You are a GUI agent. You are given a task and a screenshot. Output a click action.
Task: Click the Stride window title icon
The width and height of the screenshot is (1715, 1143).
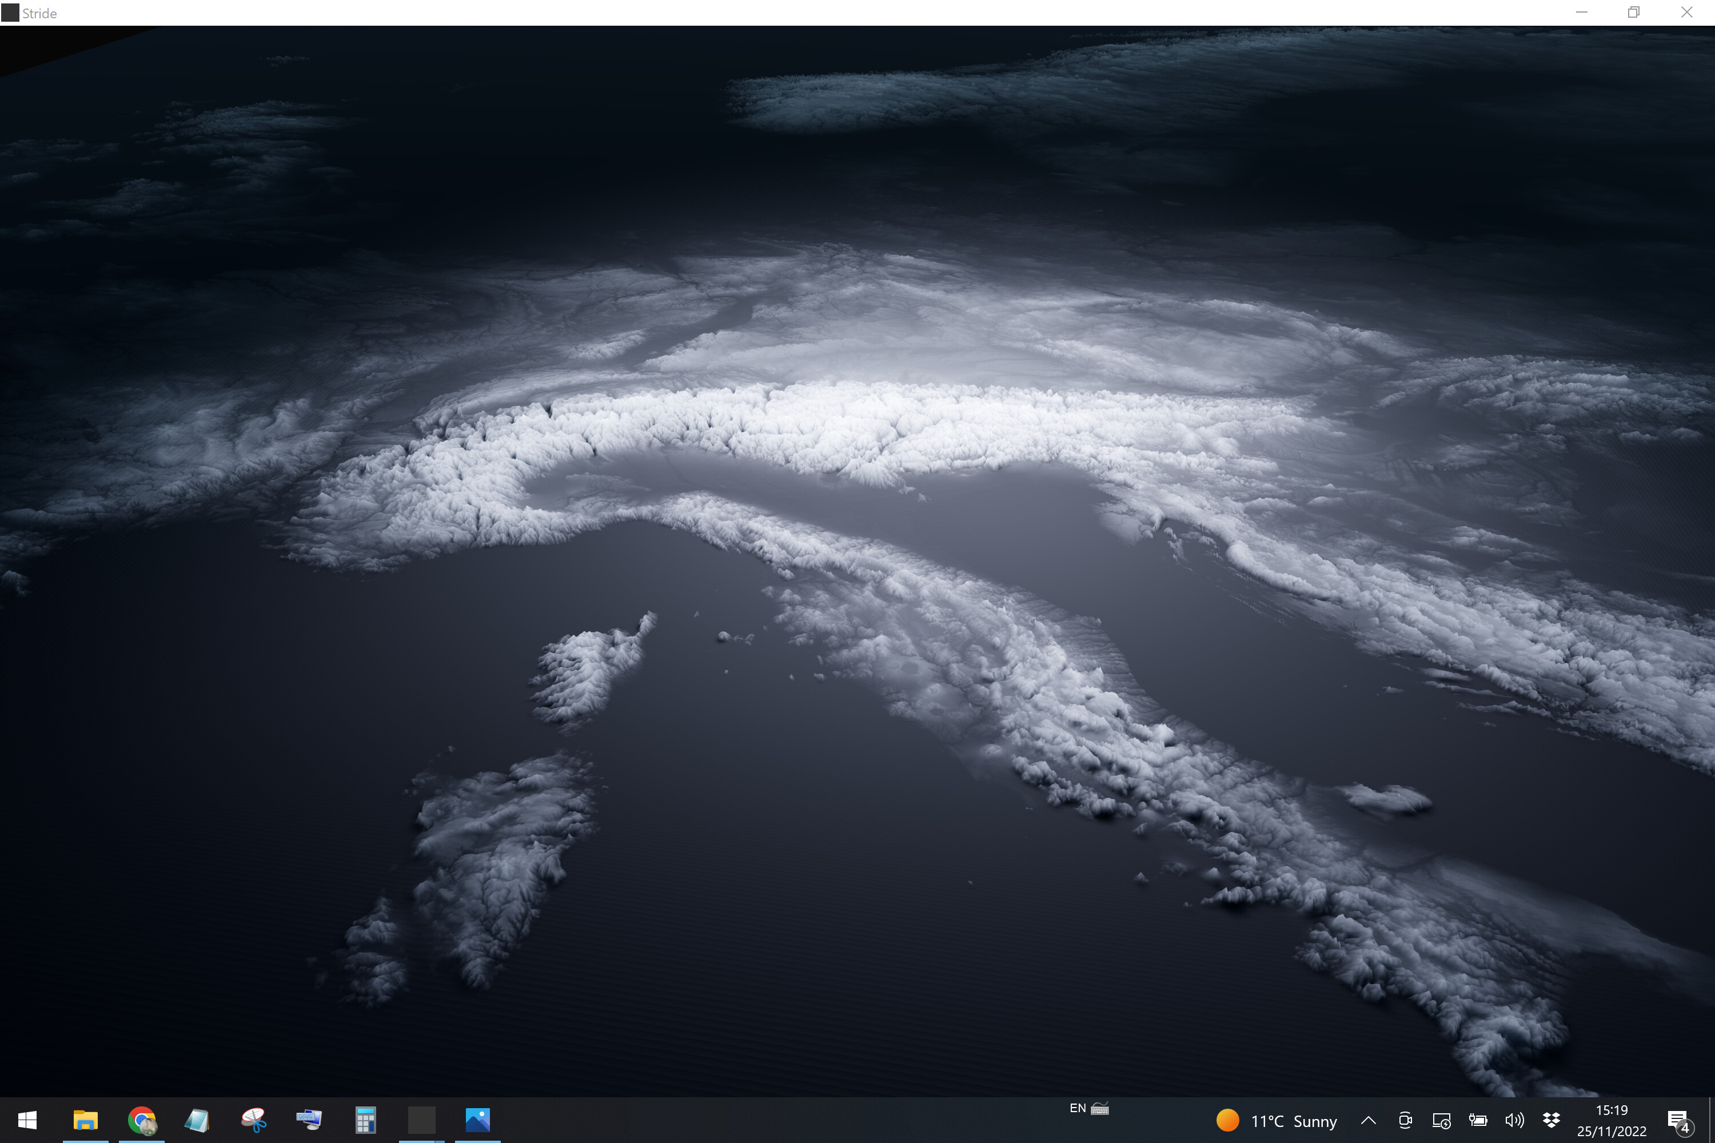point(10,13)
